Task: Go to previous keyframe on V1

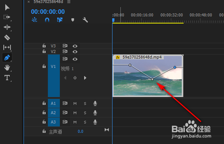Action: (65, 78)
